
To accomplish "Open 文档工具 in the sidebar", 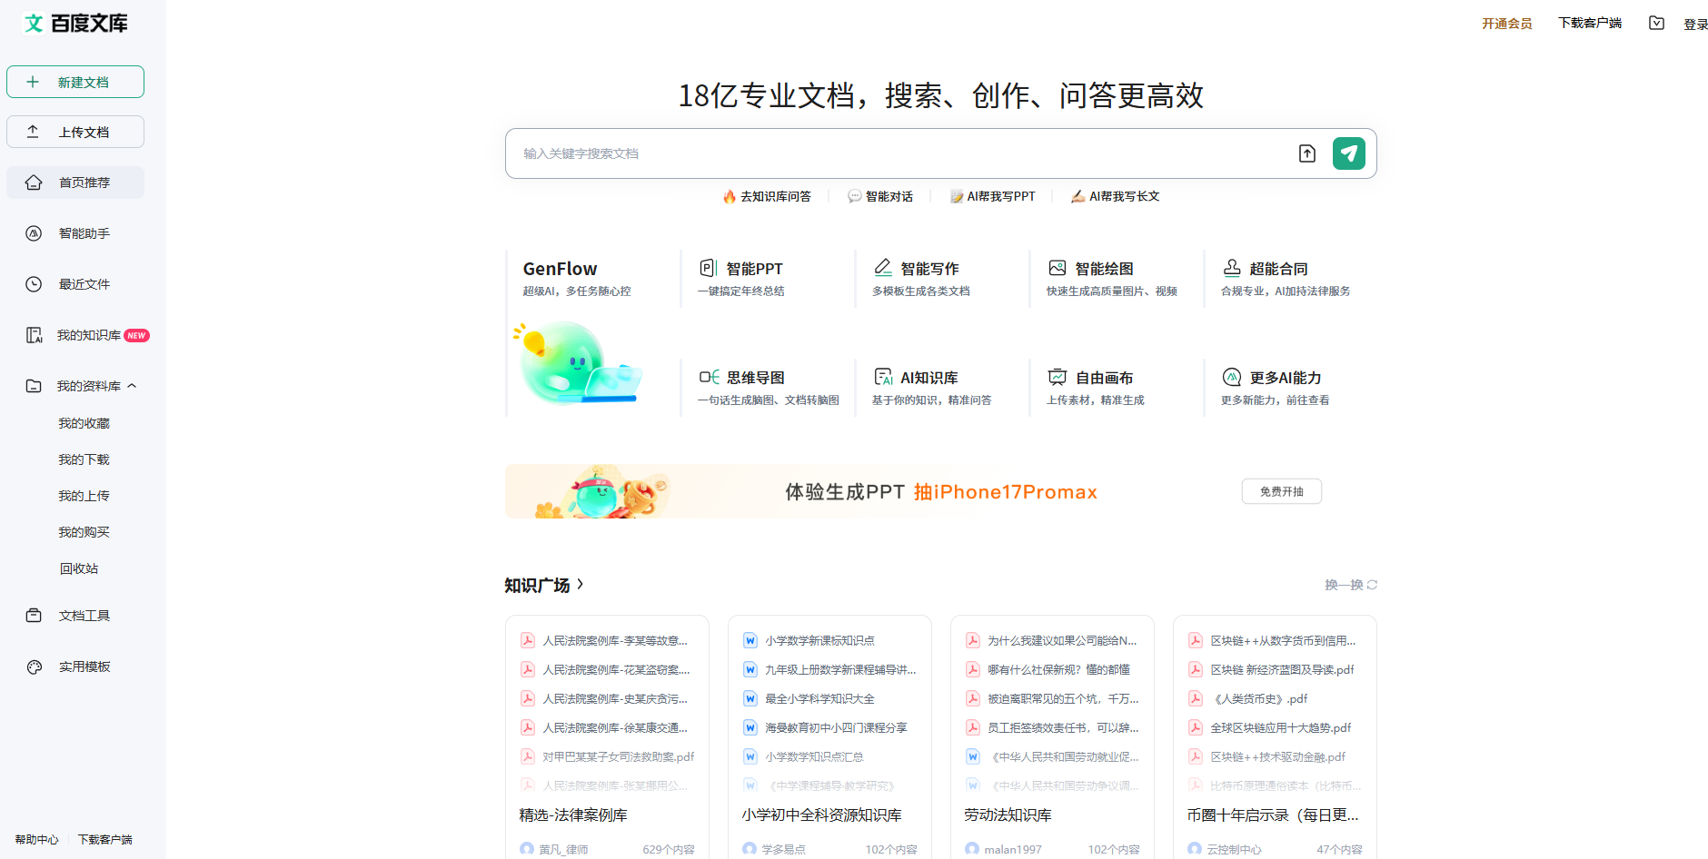I will [x=75, y=616].
